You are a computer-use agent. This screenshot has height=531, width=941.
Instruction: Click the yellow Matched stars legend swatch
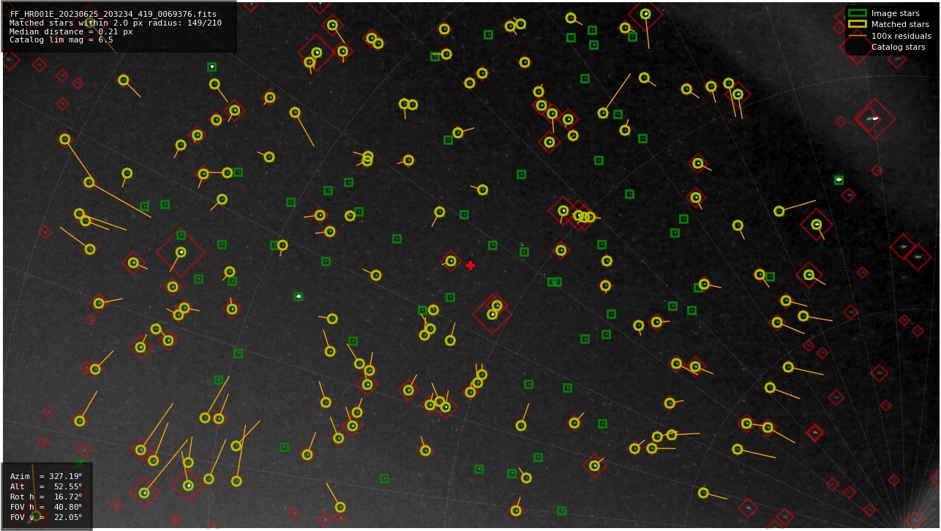[857, 24]
